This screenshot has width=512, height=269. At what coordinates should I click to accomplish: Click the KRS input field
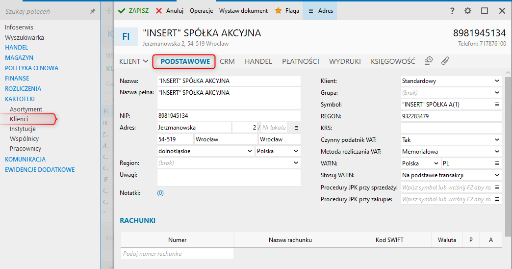click(x=451, y=128)
